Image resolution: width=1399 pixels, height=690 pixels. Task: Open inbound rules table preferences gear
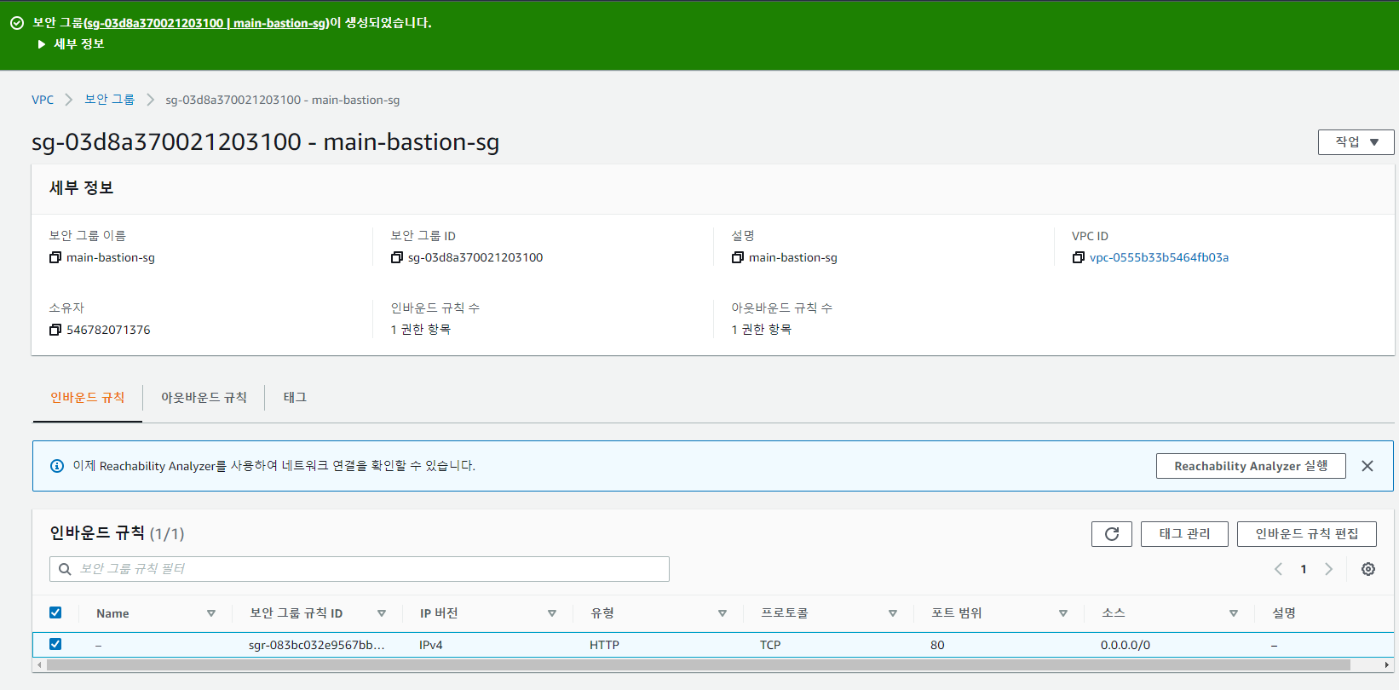coord(1367,569)
